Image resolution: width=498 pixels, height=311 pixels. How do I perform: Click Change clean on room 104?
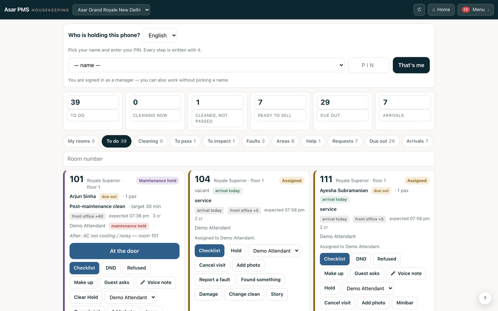click(x=244, y=294)
